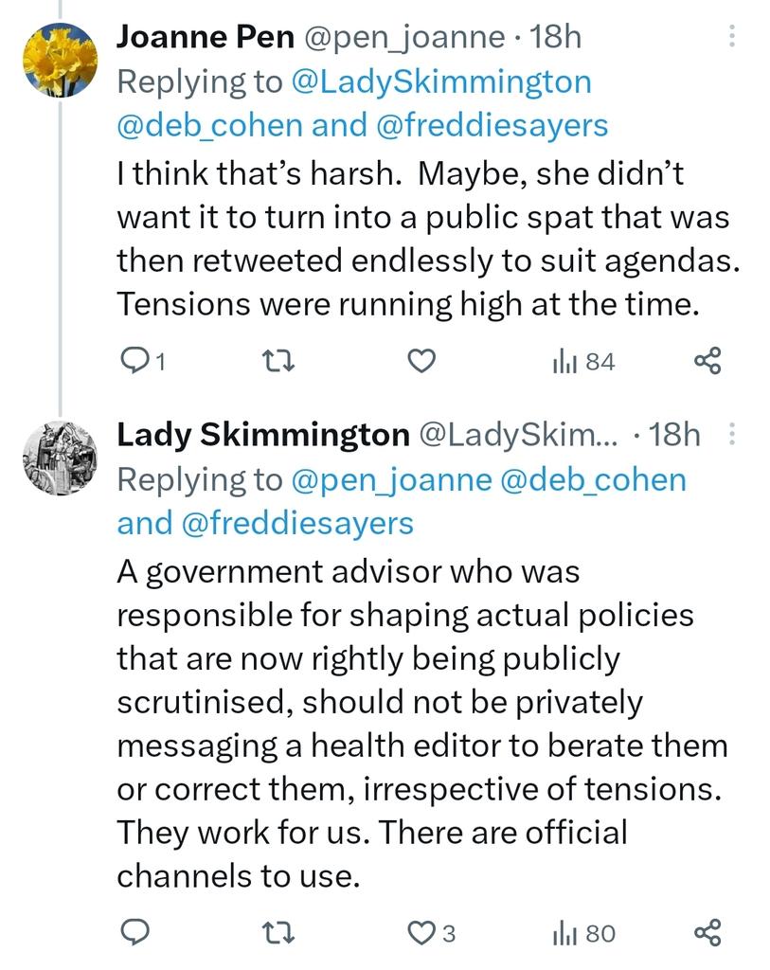The image size is (770, 970).
Task: Reply to Lady Skimmington's tweet
Action: [x=136, y=933]
